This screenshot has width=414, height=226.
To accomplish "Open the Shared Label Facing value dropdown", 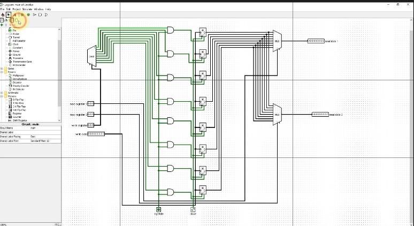I will (x=45, y=137).
